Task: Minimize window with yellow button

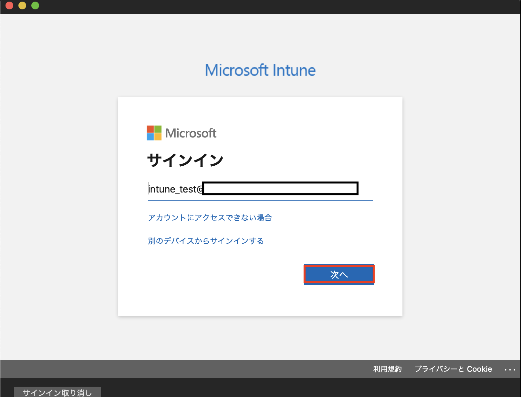Action: [22, 6]
